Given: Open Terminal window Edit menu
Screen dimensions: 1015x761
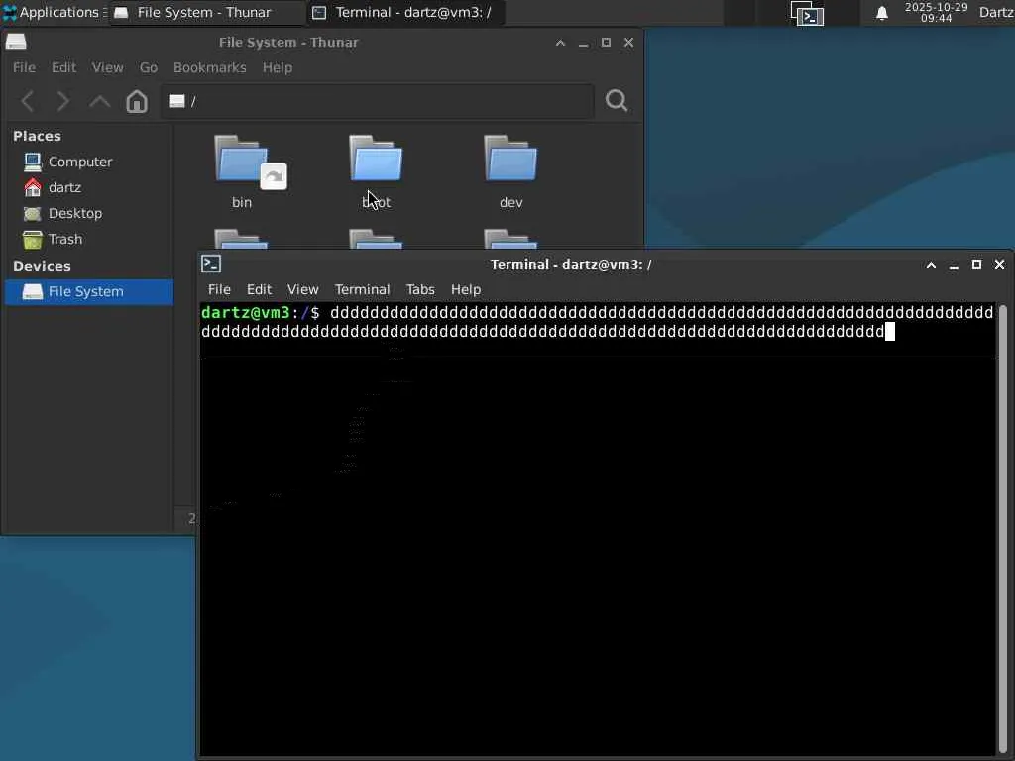Looking at the screenshot, I should pyautogui.click(x=259, y=289).
